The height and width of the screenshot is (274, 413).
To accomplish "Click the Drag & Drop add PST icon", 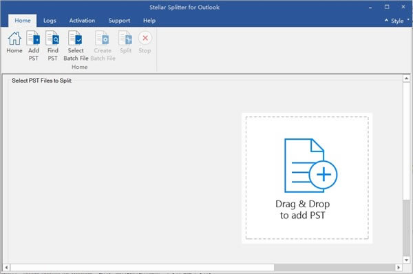I will 310,165.
